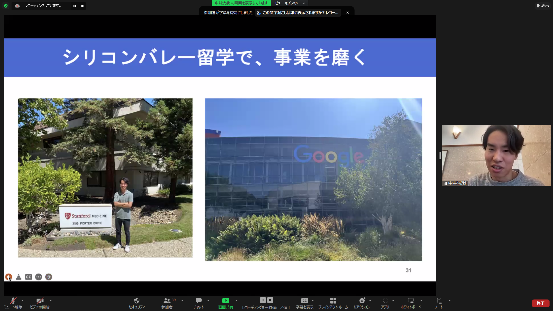Click green 中井洸我 の画面を表示しています banner
The height and width of the screenshot is (311, 553).
coord(241,3)
